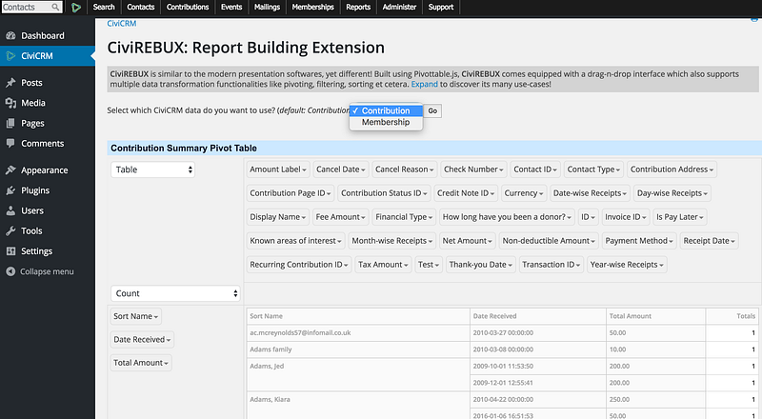Open the Search menu
Screen dimensions: 762x419
(104, 7)
